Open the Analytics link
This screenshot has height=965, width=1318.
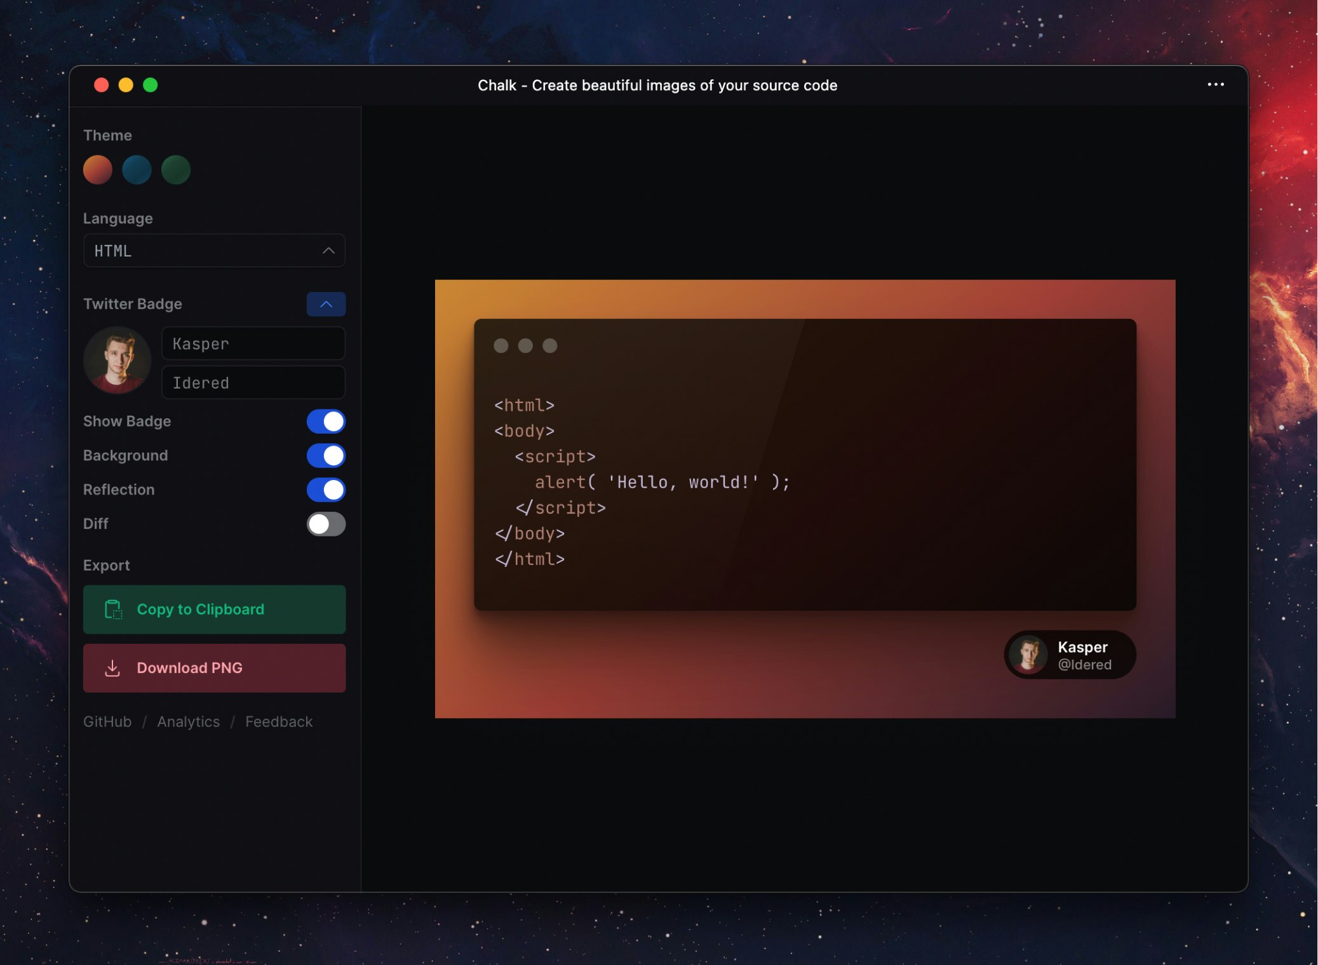(188, 722)
